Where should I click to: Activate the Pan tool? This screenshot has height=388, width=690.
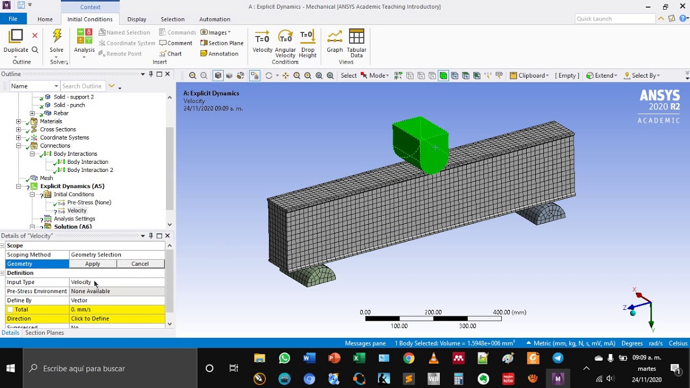tap(286, 75)
